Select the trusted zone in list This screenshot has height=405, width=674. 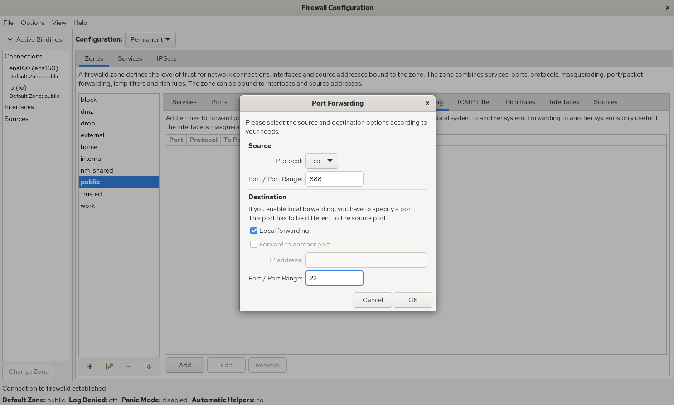(91, 194)
